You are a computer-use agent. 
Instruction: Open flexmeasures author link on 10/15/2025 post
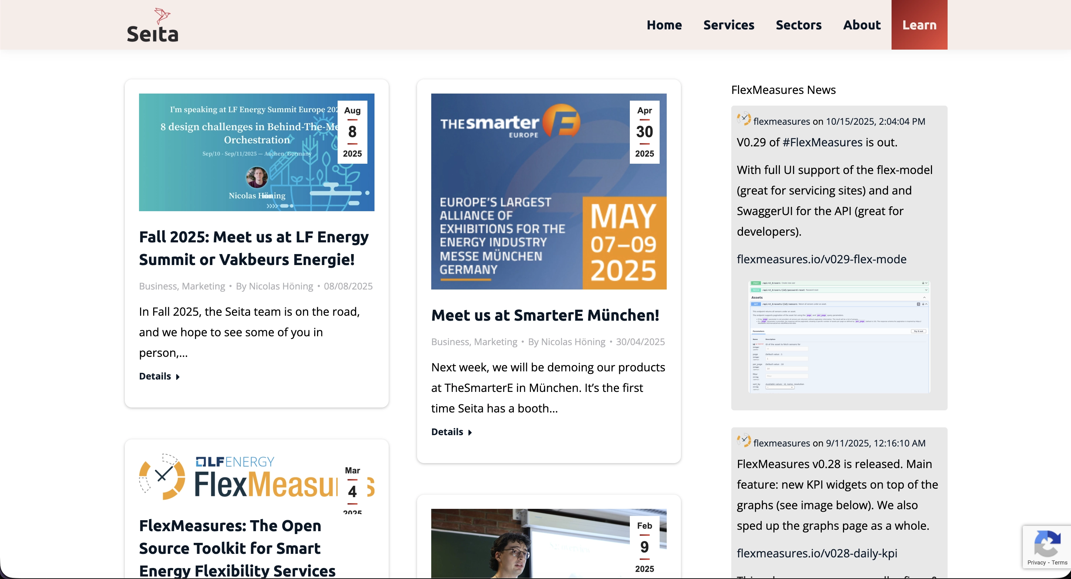[782, 121]
